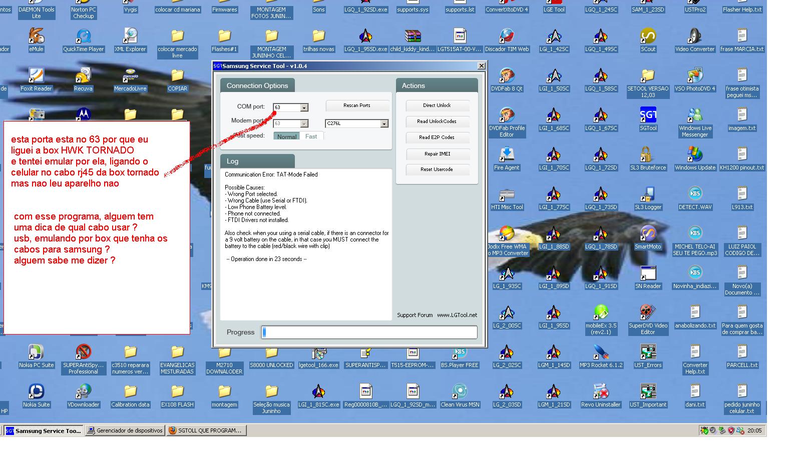Switch to SGTOLL QUE PROGRAM taskbar button

click(206, 430)
